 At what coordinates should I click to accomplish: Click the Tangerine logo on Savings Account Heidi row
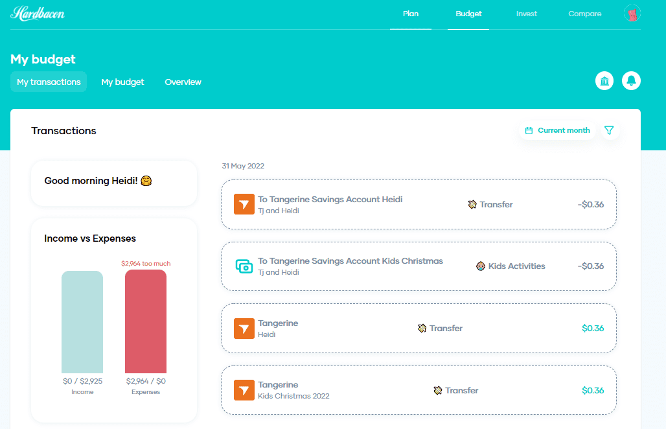click(244, 204)
